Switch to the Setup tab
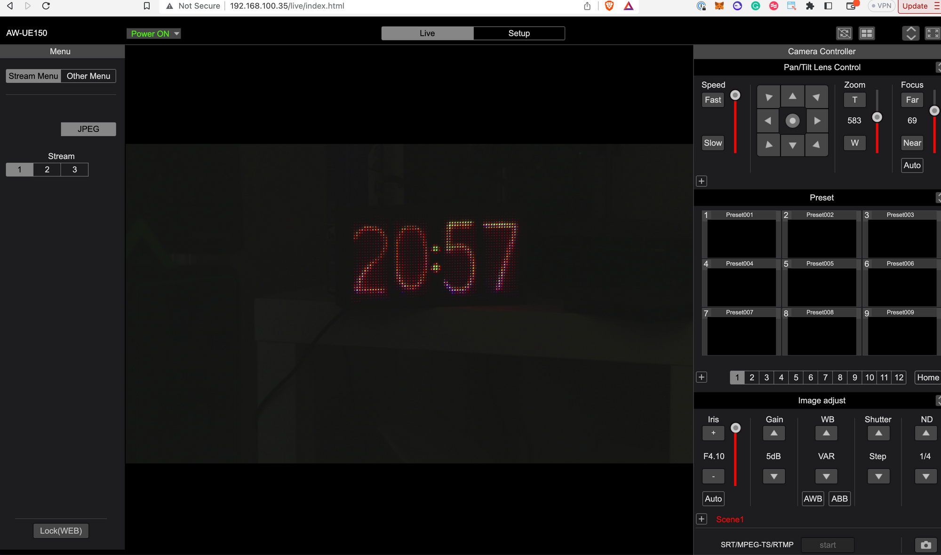 click(x=519, y=32)
